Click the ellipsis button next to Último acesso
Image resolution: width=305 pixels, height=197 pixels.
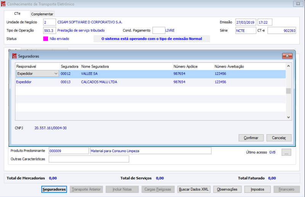[x=286, y=153]
